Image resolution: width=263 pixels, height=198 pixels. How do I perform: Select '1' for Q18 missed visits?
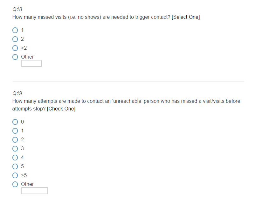click(x=15, y=30)
